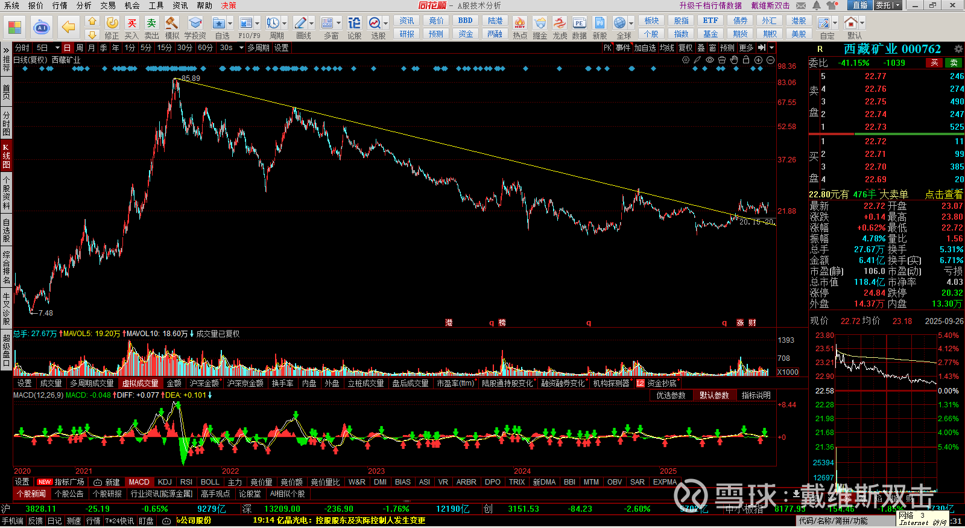Open the 论股 discussion toolbar icon

click(355, 28)
